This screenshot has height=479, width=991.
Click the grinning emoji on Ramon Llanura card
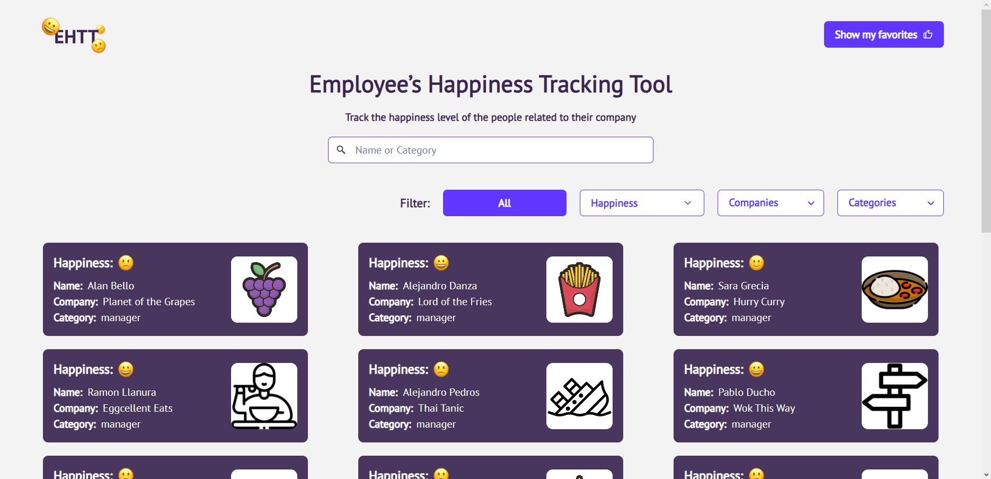pos(126,369)
